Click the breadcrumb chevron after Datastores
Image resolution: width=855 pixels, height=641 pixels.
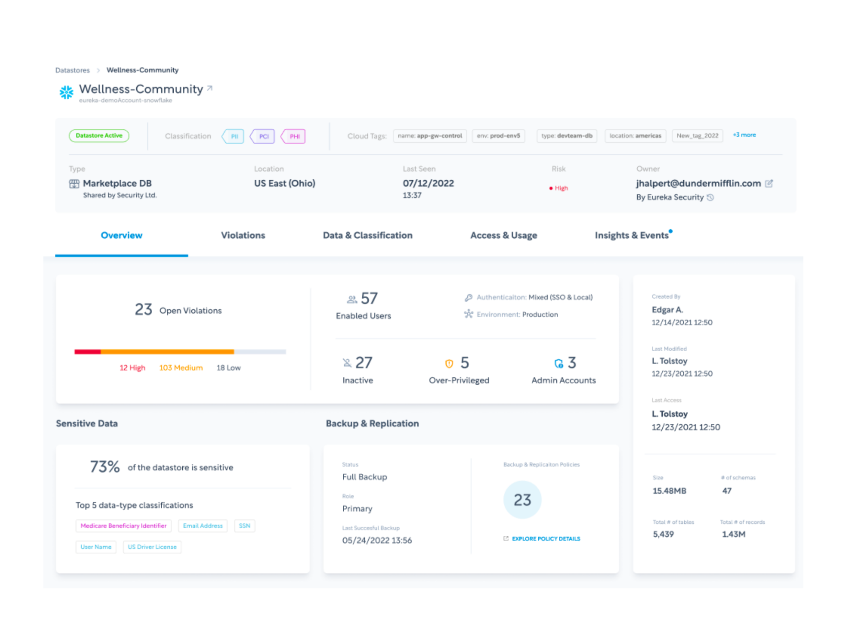click(98, 70)
